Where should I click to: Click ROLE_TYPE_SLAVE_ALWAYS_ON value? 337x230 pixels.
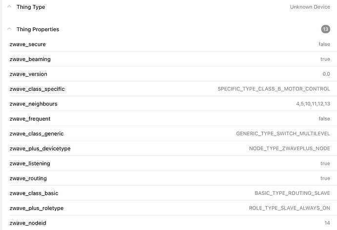point(290,208)
